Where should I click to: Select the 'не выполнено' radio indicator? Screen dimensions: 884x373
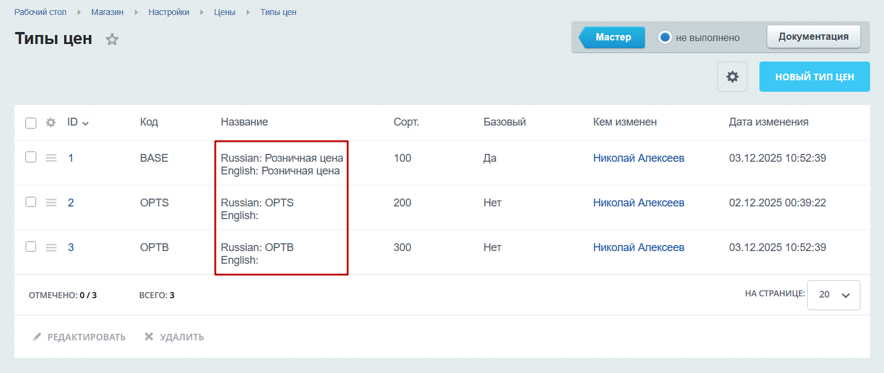[x=665, y=37]
